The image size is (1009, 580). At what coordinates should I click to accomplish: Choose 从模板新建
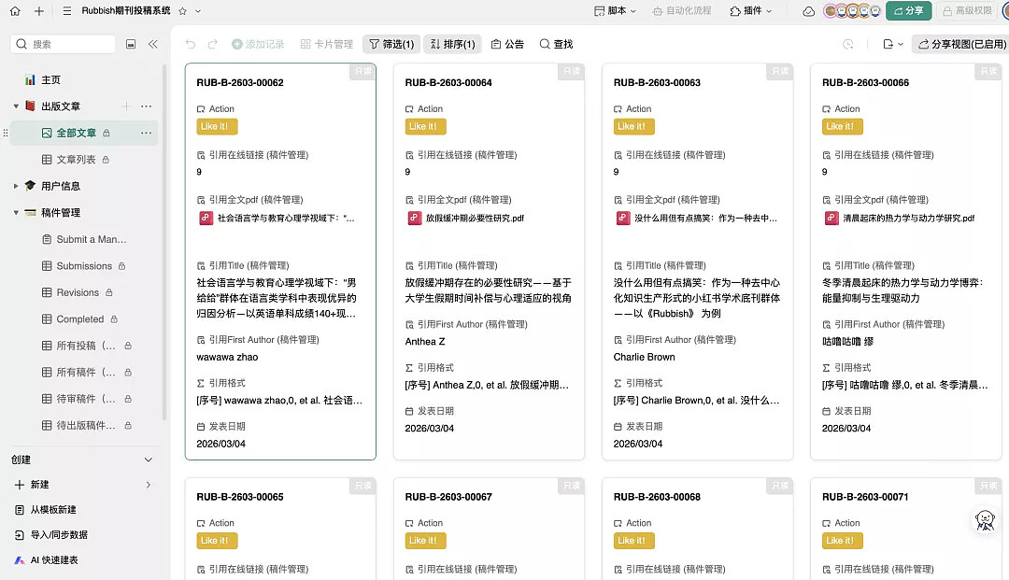coord(53,510)
